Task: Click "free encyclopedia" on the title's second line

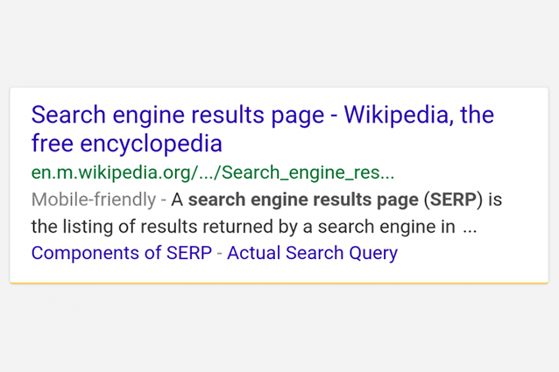Action: (x=127, y=143)
